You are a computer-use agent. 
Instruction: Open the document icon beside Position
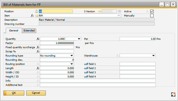pos(36,11)
